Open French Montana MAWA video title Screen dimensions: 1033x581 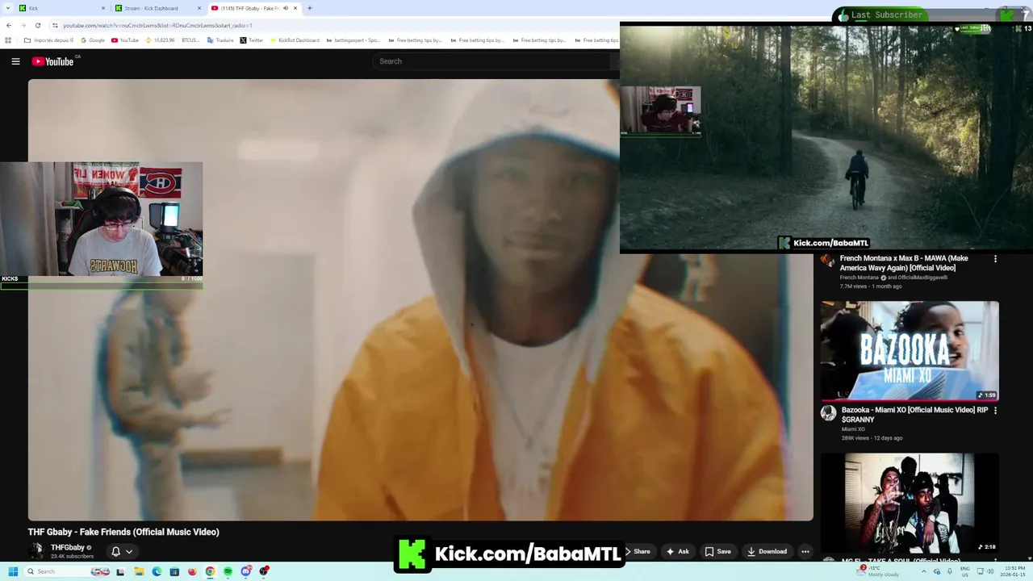pos(904,263)
